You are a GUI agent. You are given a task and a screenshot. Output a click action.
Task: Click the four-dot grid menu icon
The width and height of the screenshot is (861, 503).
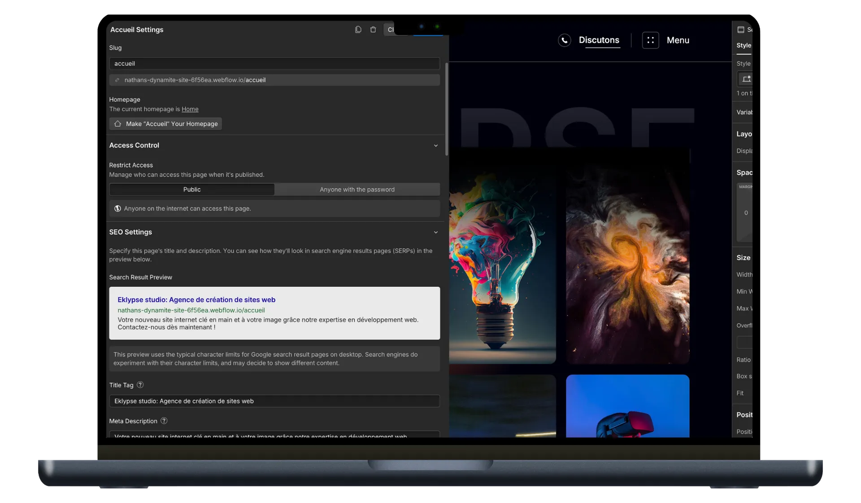pos(650,40)
